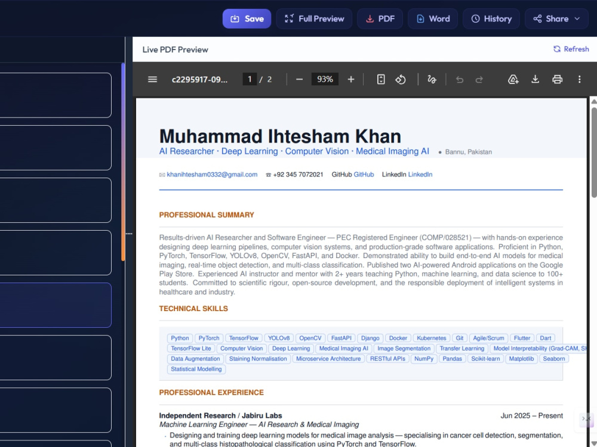Select the page number field
The width and height of the screenshot is (597, 447).
coord(250,79)
